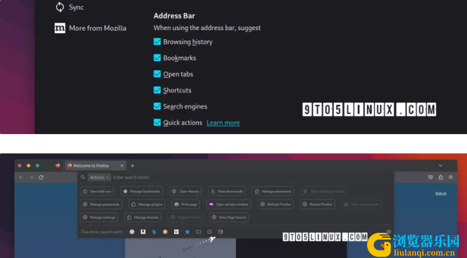467x258 pixels.
Task: Open Learn more link for Quick actions
Action: coord(223,123)
